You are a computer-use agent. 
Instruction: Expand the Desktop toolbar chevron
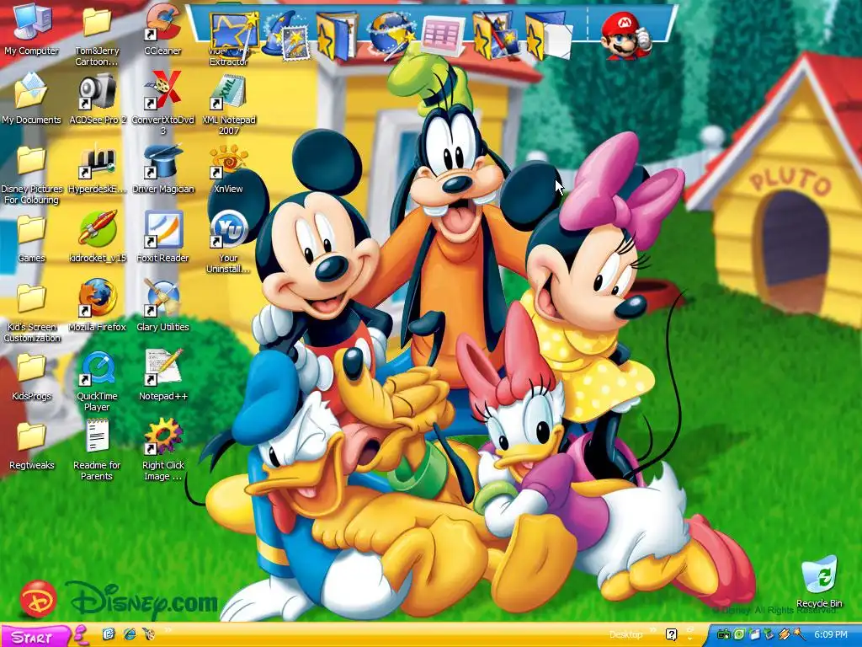click(x=653, y=630)
